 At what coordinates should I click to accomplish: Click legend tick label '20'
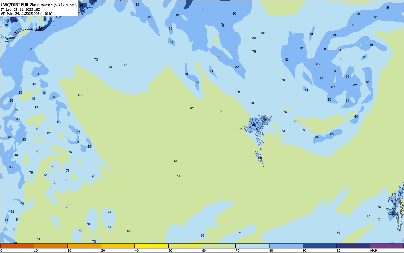click(69, 250)
